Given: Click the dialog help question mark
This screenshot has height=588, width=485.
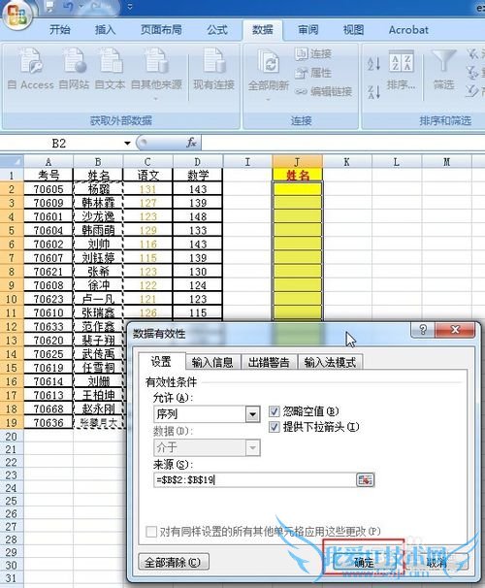Looking at the screenshot, I should click(x=423, y=330).
